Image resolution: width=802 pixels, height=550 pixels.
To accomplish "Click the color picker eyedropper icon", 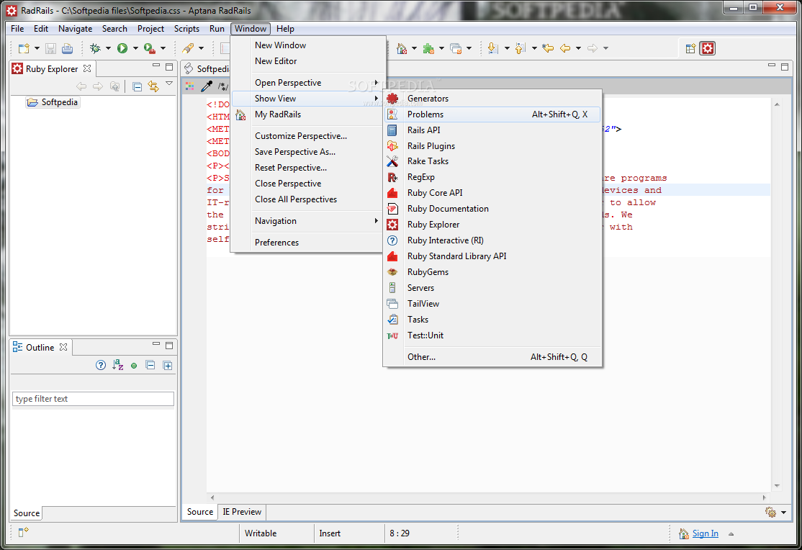I will 207,86.
